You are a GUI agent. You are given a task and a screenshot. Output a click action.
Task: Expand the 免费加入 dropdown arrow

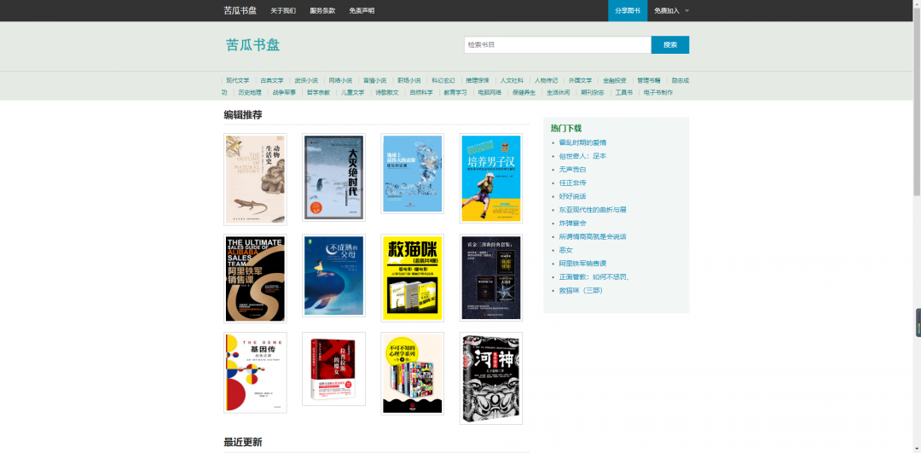pyautogui.click(x=686, y=10)
